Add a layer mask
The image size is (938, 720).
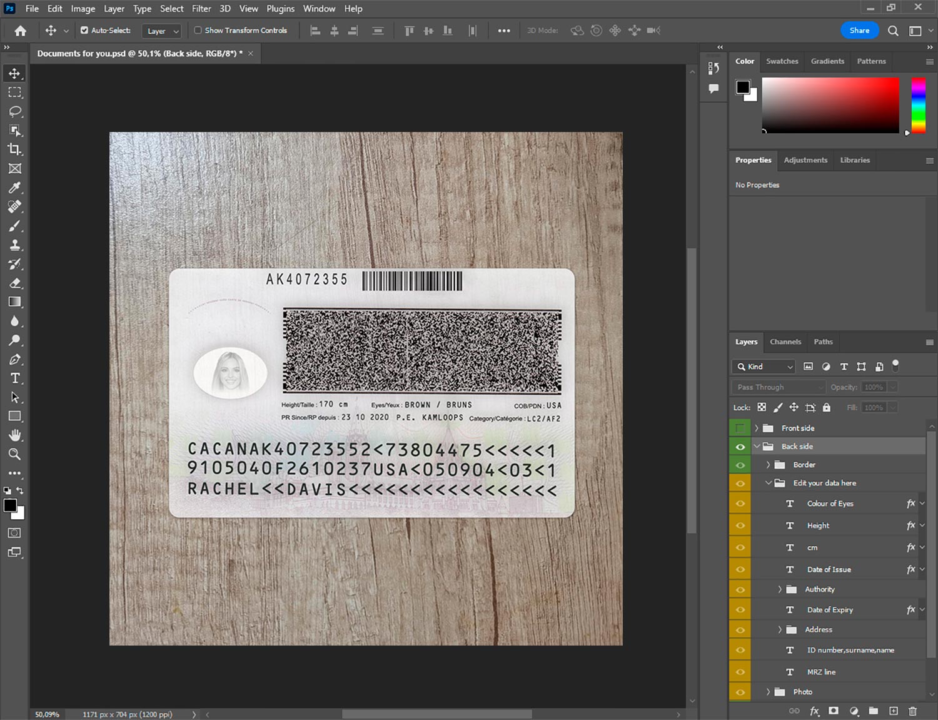pyautogui.click(x=834, y=711)
